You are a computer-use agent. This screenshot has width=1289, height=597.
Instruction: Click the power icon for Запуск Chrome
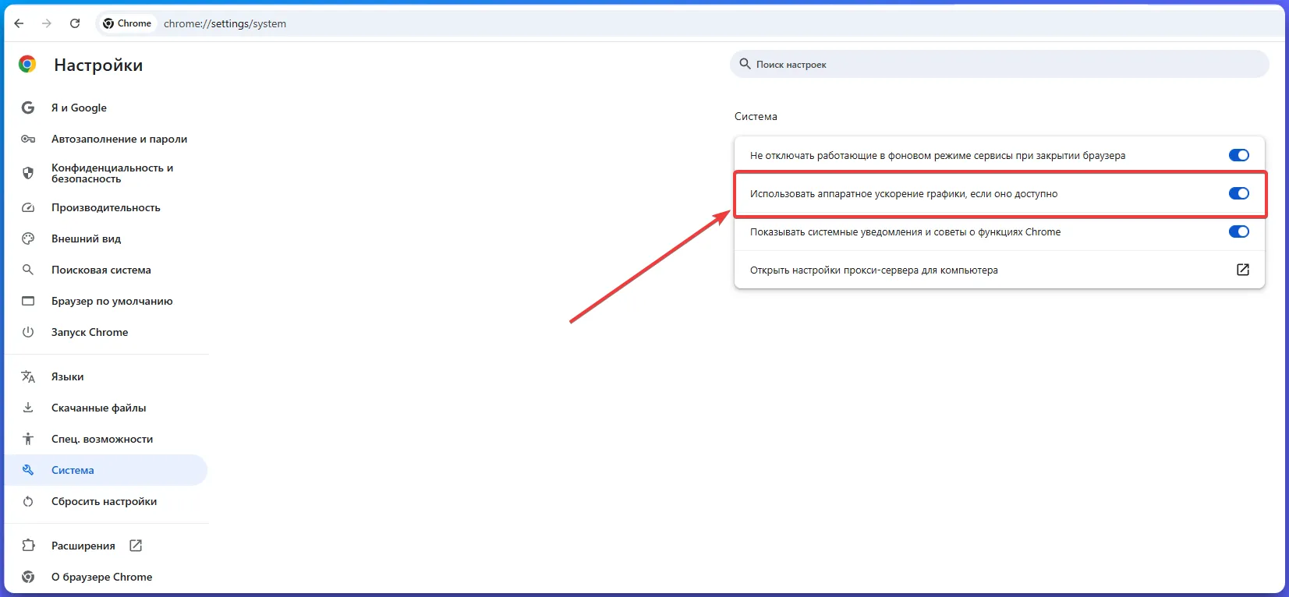tap(28, 332)
